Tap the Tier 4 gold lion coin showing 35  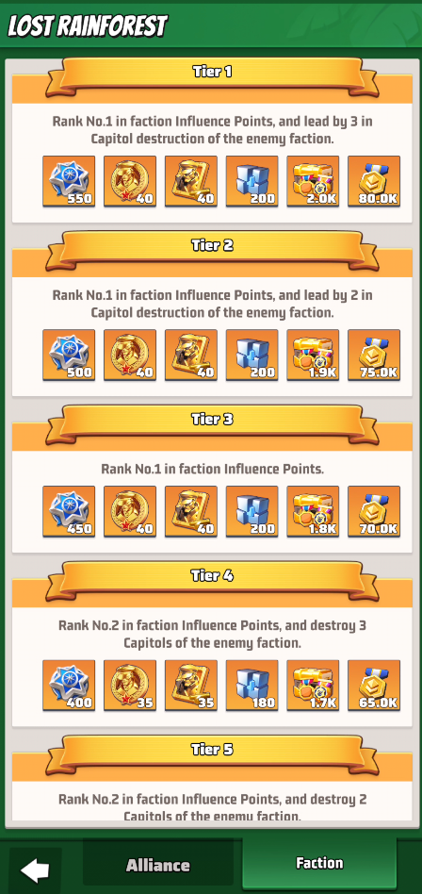[130, 686]
